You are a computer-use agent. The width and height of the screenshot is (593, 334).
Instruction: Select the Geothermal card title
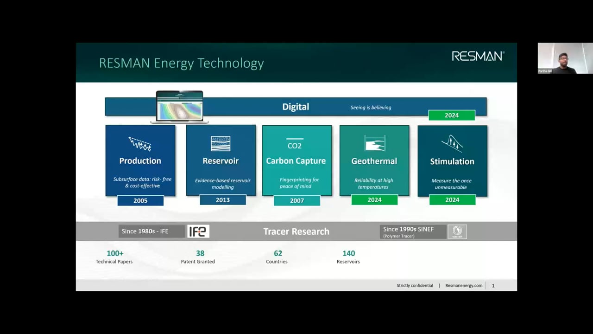[374, 161]
